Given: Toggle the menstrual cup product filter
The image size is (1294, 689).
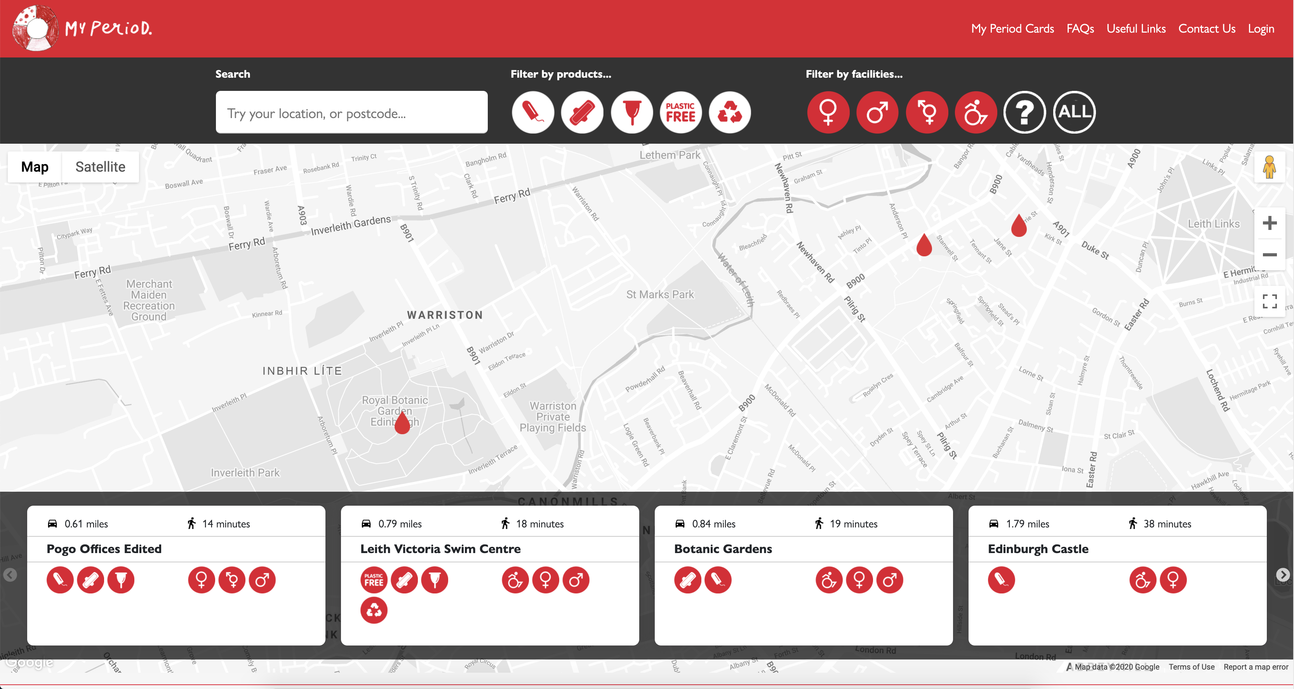Looking at the screenshot, I should (x=631, y=112).
